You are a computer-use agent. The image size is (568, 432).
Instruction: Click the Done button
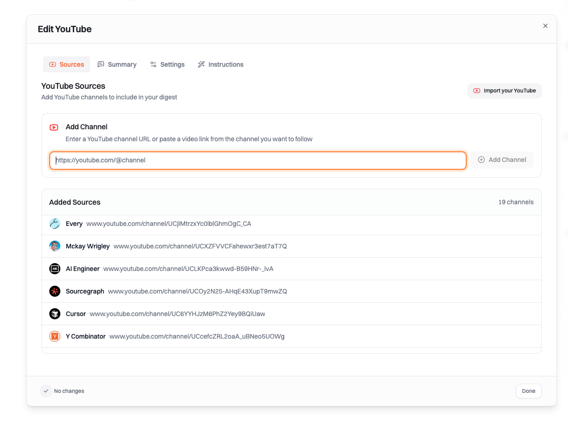[x=528, y=391]
